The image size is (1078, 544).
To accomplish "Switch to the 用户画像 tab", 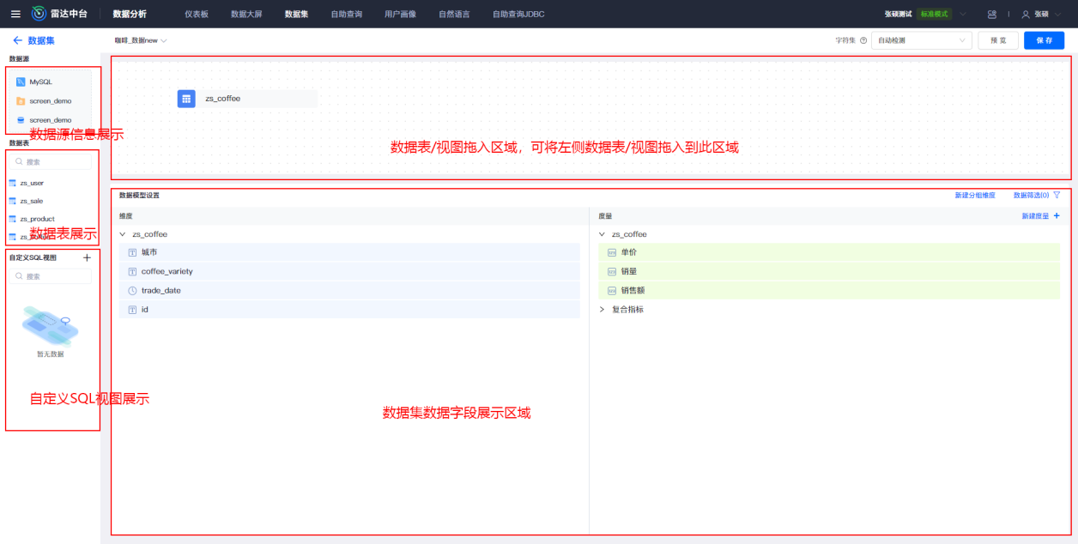I will [400, 14].
